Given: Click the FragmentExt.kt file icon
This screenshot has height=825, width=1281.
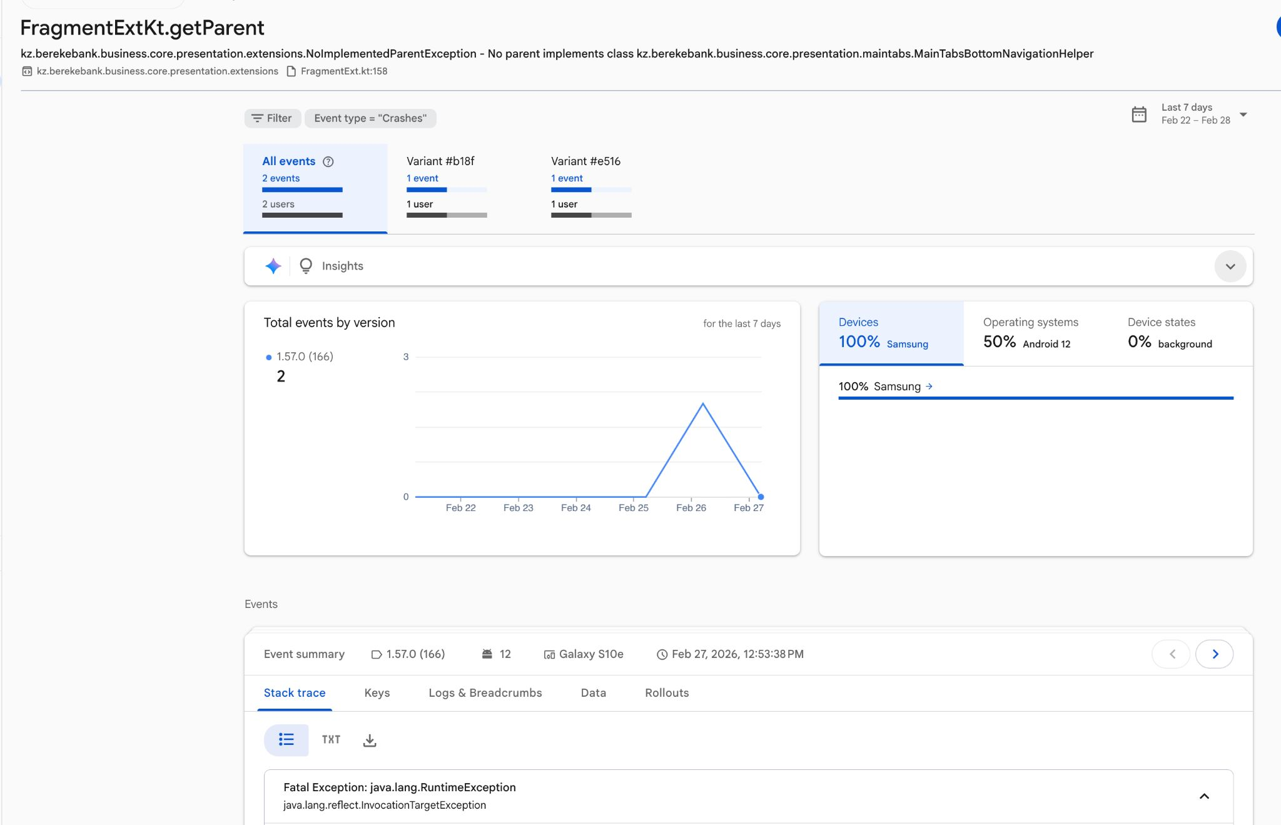Looking at the screenshot, I should 291,71.
